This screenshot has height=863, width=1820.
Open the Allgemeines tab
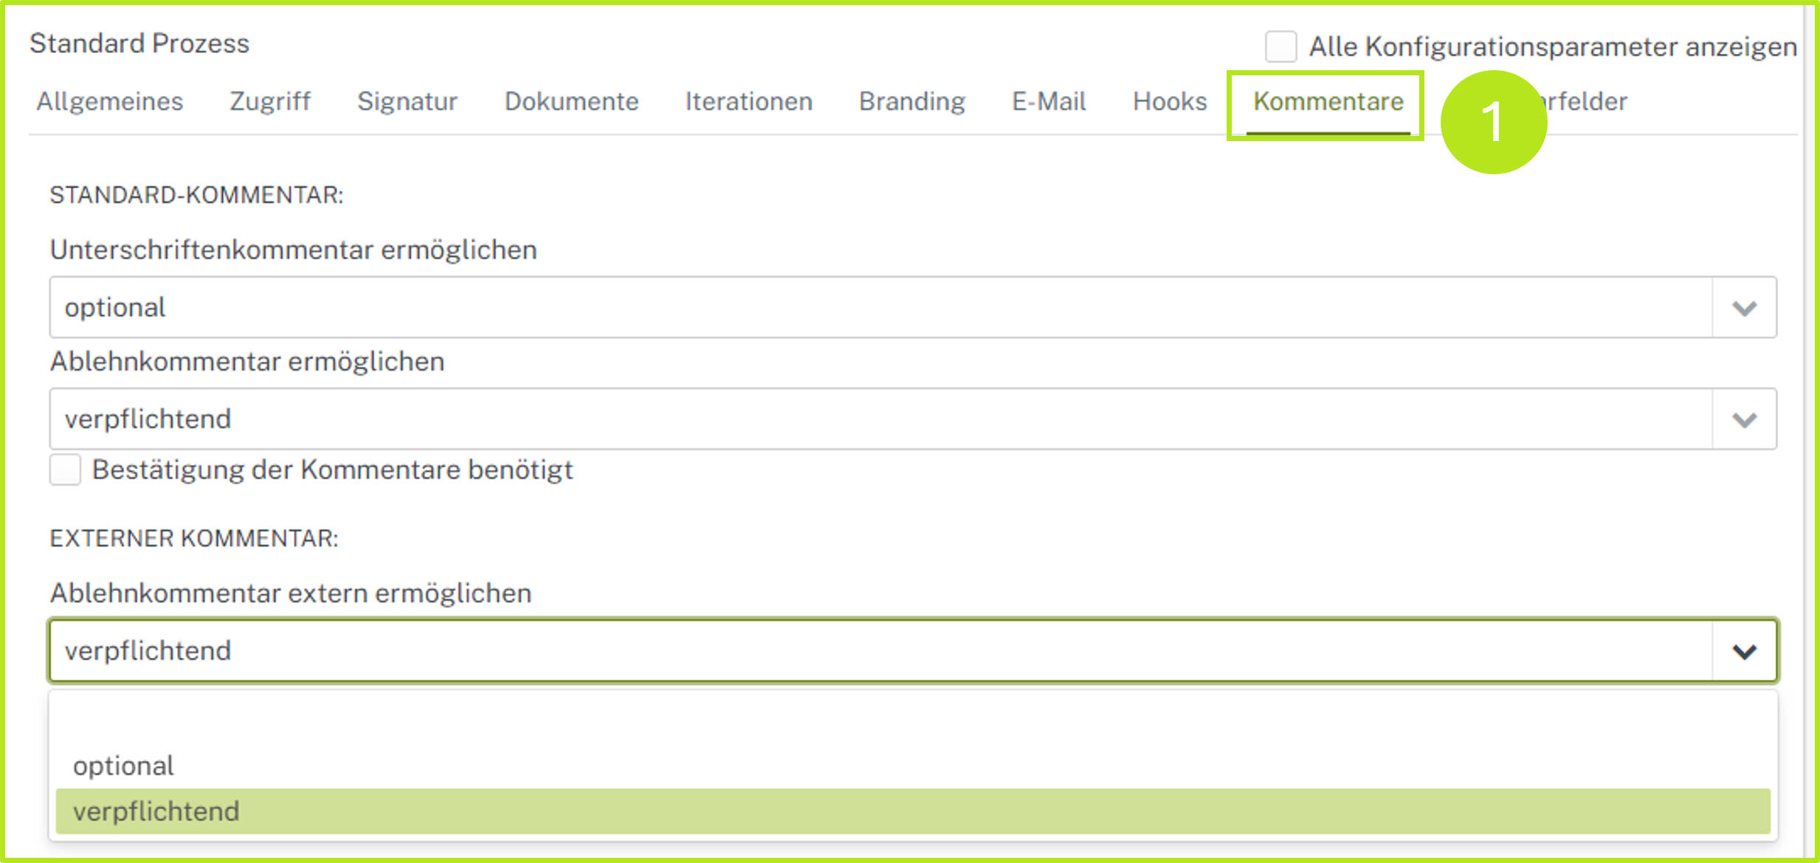109,102
